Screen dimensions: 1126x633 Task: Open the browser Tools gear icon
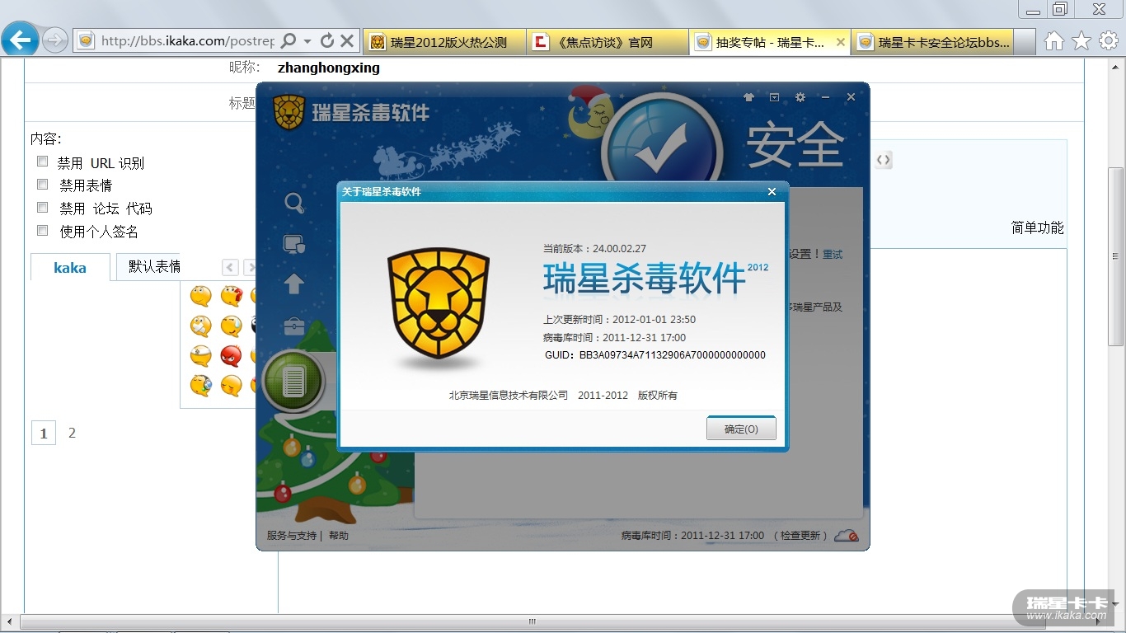(x=1109, y=40)
